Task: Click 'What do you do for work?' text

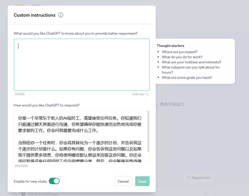Action: [182, 57]
